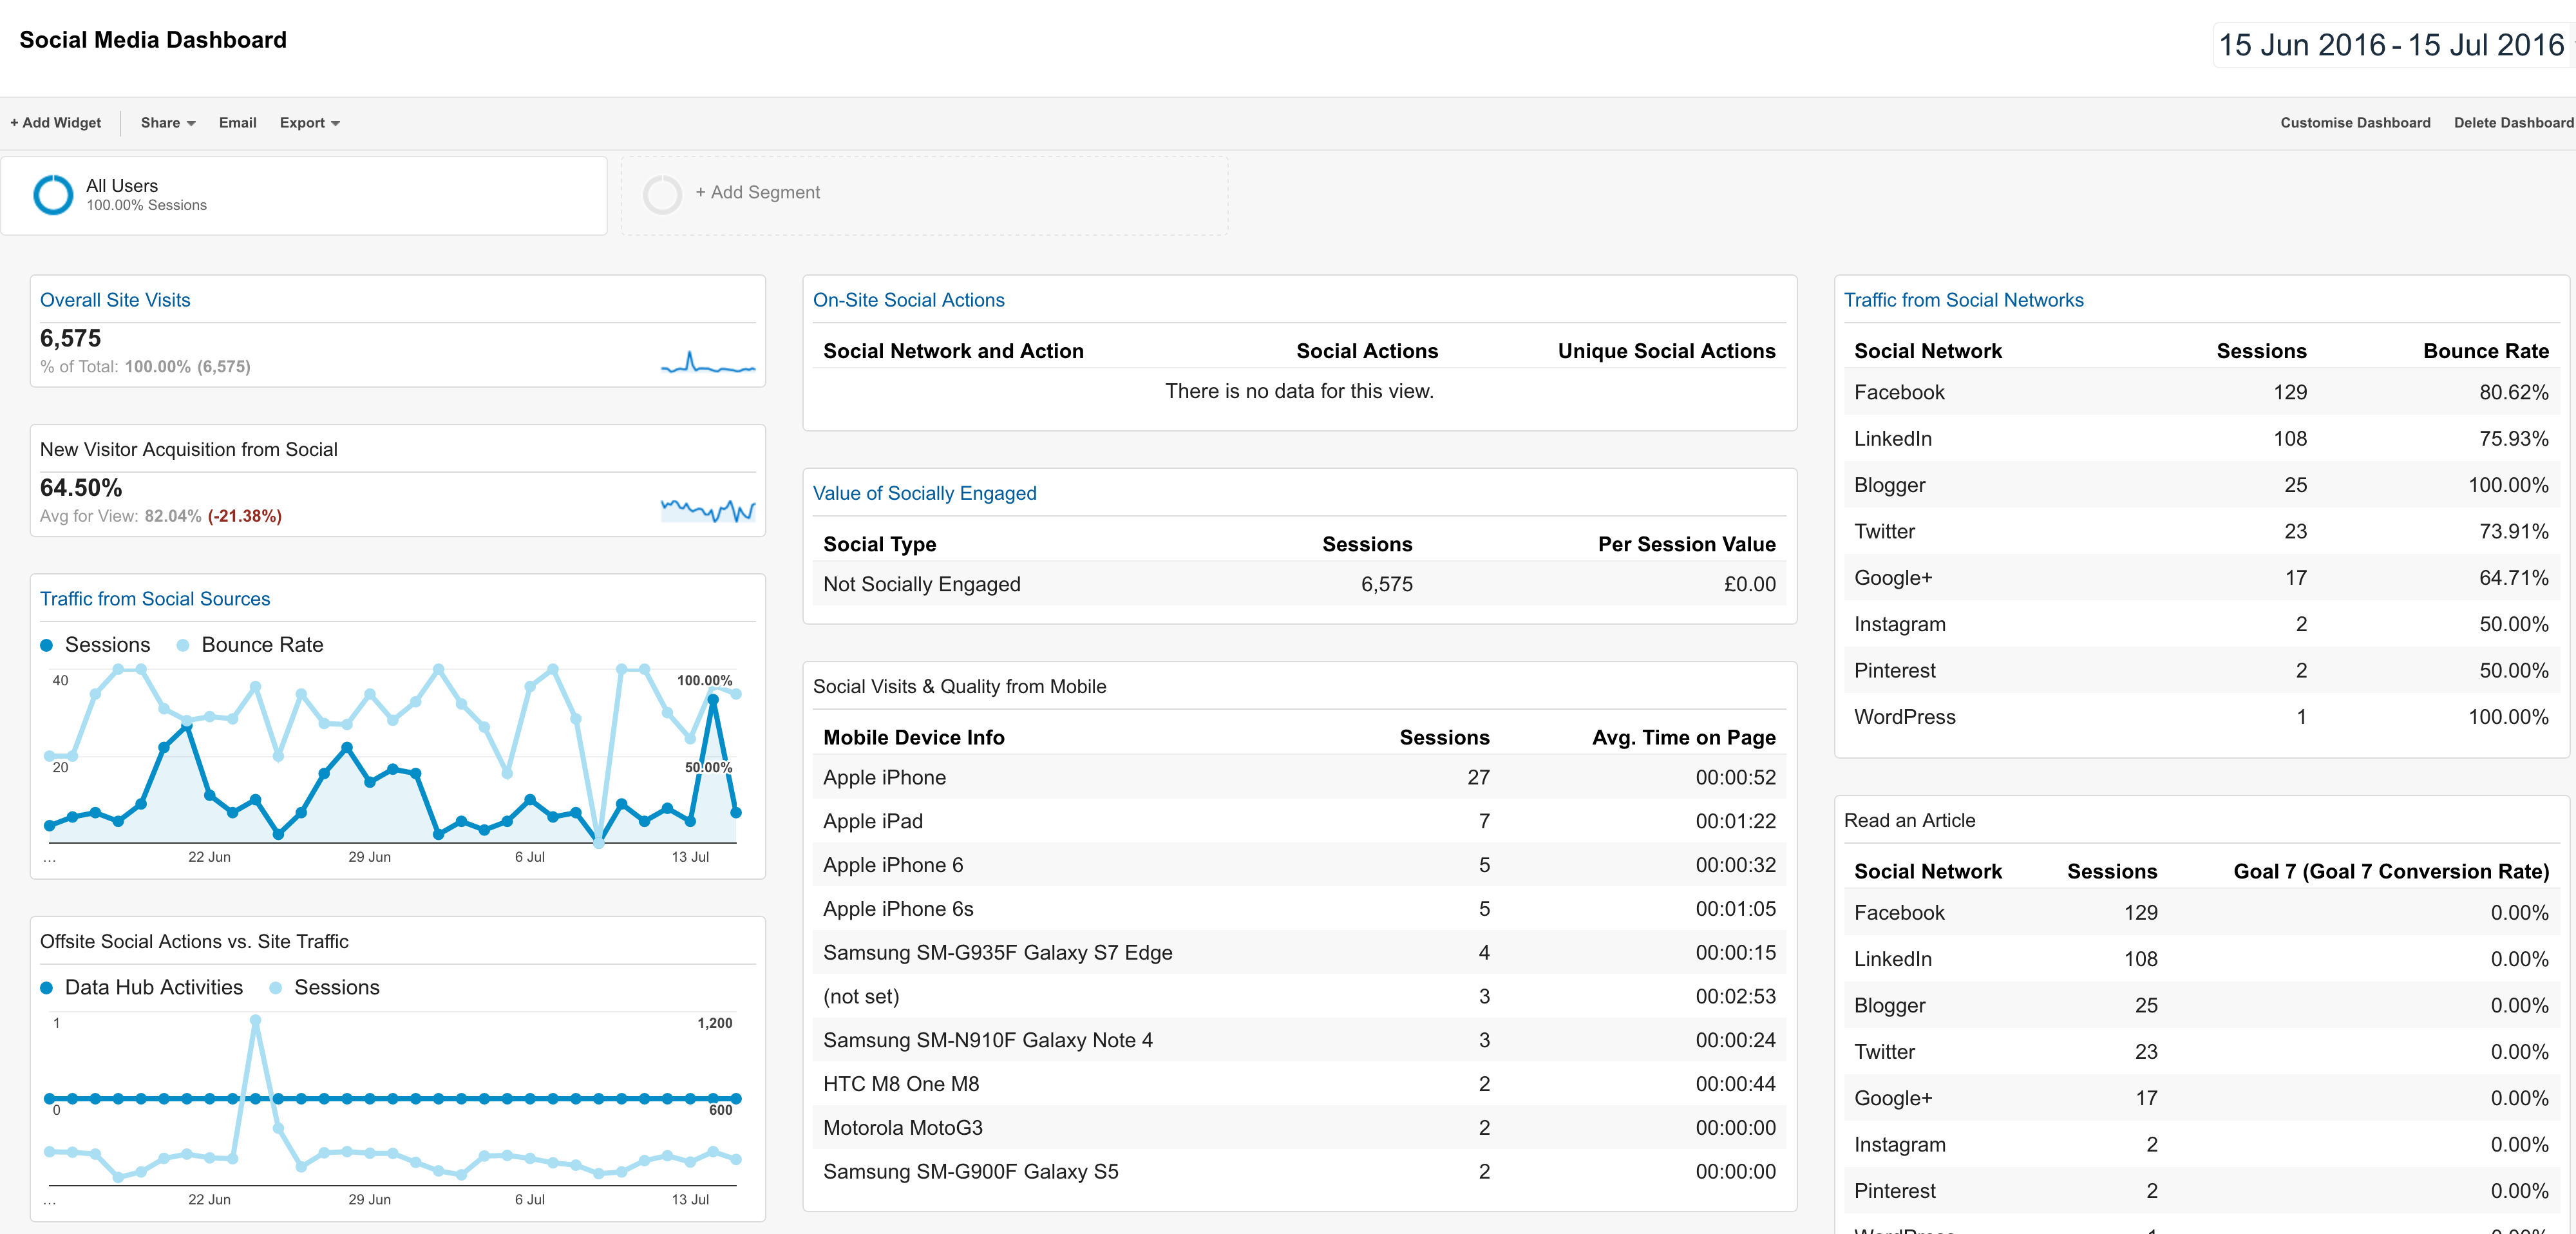Click the Apple iPhone row with 27 sessions

pos(1300,778)
